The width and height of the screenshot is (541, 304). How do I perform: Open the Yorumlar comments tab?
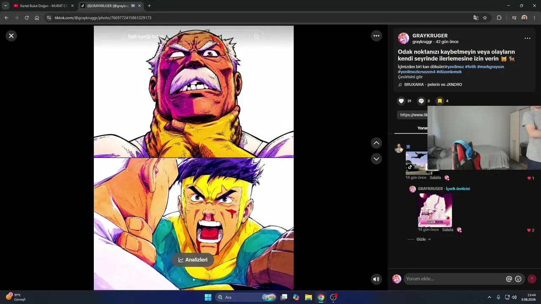[x=423, y=128]
